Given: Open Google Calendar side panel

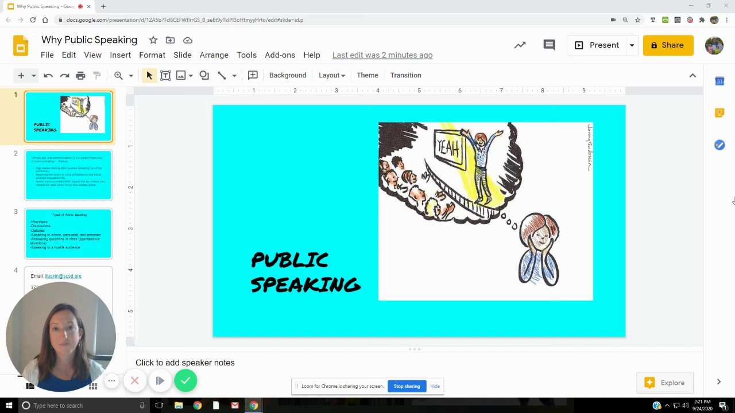Looking at the screenshot, I should click(719, 81).
